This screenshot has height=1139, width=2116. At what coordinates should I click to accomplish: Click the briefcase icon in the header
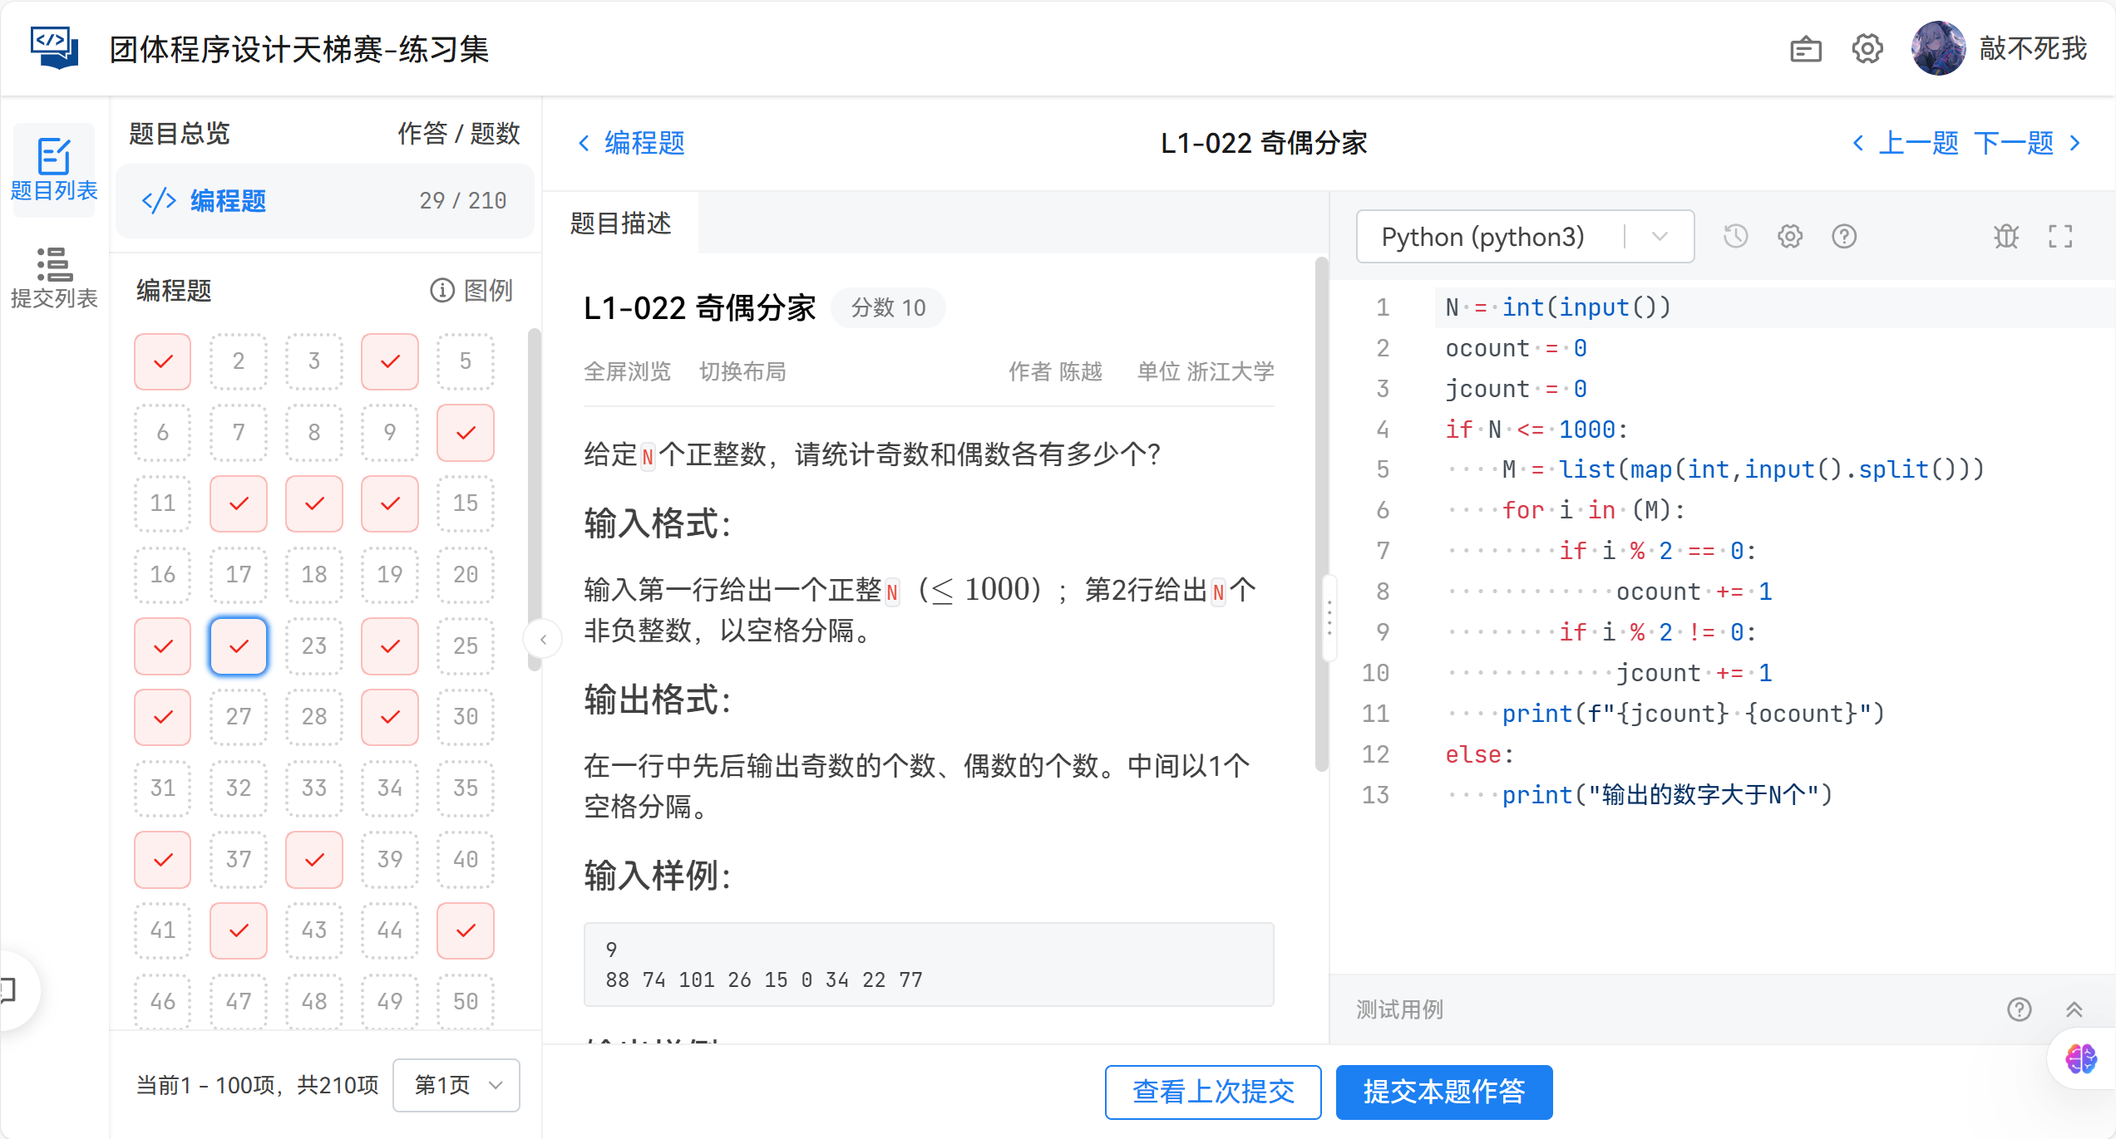tap(1805, 50)
